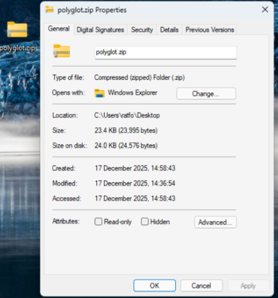The image size is (278, 298).
Task: Enable the Hidden attribute checkbox
Action: [145, 222]
